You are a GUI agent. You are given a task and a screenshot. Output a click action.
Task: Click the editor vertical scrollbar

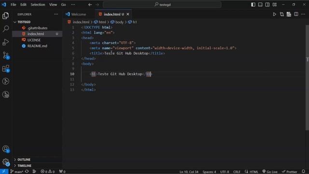[307, 77]
